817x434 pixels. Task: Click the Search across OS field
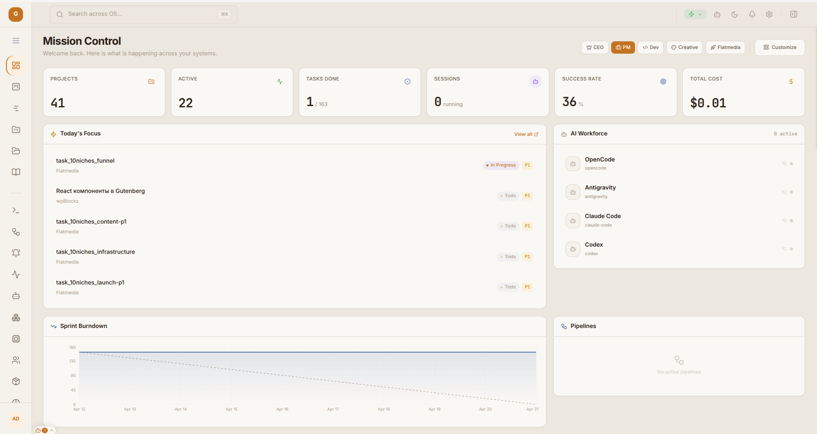(144, 14)
